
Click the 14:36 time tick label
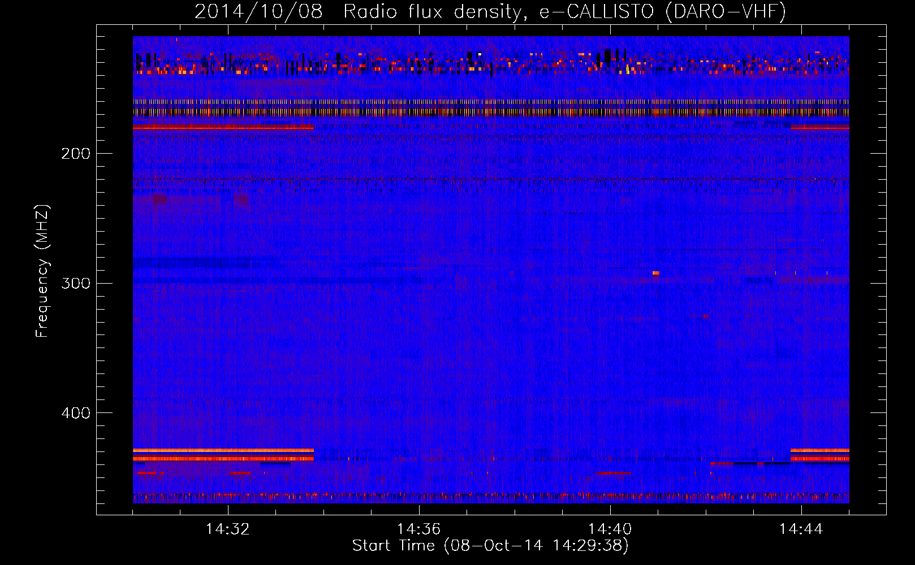(418, 529)
